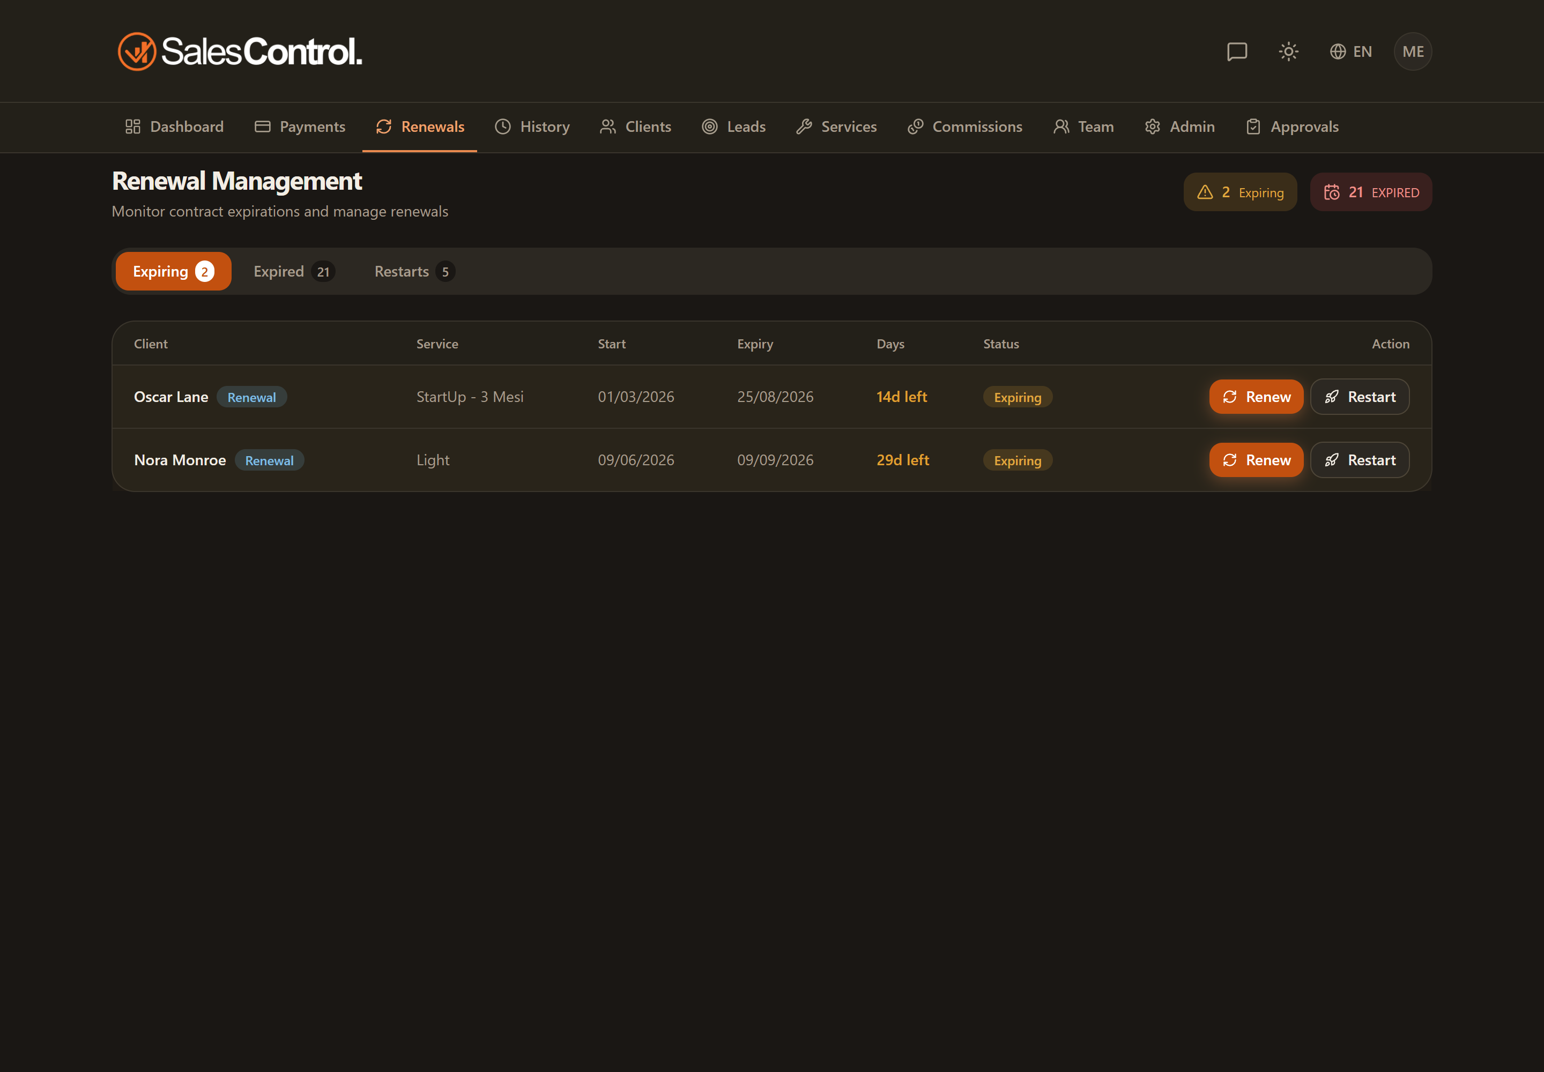Open the Approvals page

1291,127
